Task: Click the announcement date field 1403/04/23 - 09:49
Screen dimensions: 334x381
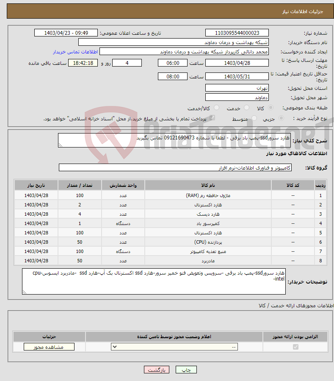Action: [66, 33]
